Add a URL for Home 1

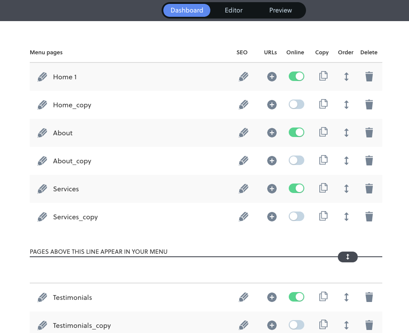272,77
